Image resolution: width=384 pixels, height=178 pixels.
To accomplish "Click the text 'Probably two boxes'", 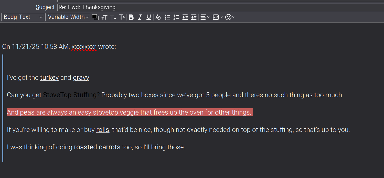I will 130,95.
